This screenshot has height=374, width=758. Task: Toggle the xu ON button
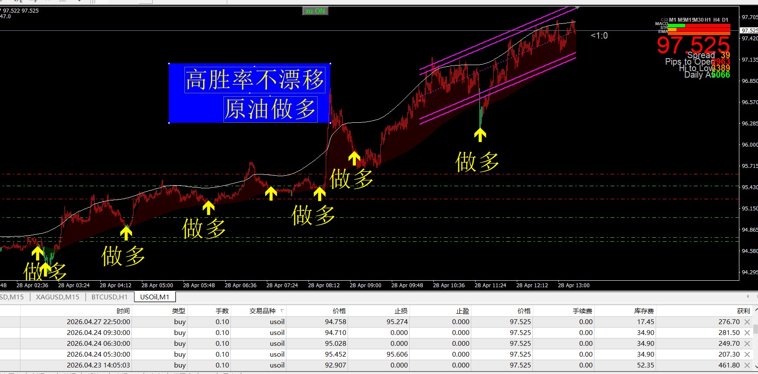(315, 11)
